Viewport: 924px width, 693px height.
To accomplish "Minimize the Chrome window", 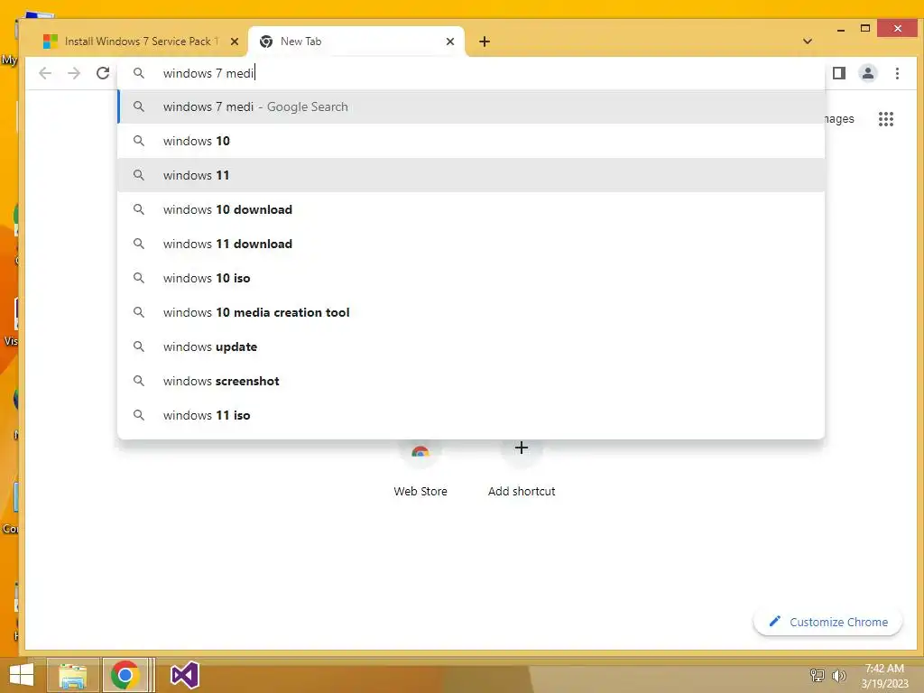I will pos(841,28).
